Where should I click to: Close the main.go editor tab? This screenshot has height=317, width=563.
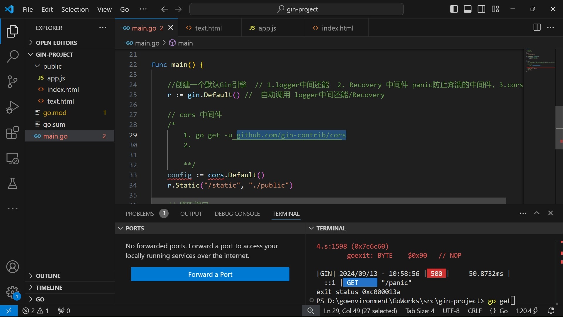coord(171,28)
